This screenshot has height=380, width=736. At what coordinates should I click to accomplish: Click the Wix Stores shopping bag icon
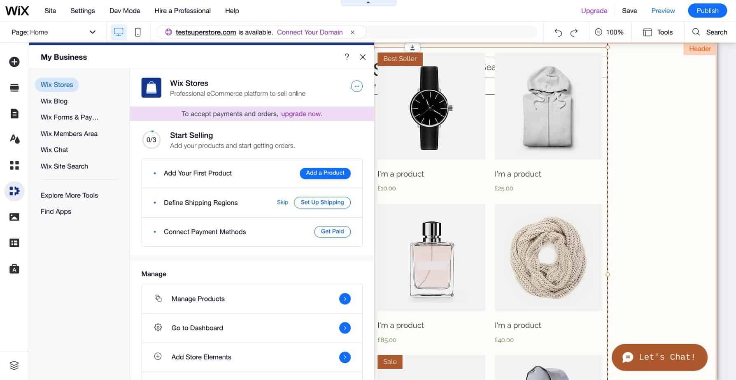(x=151, y=88)
